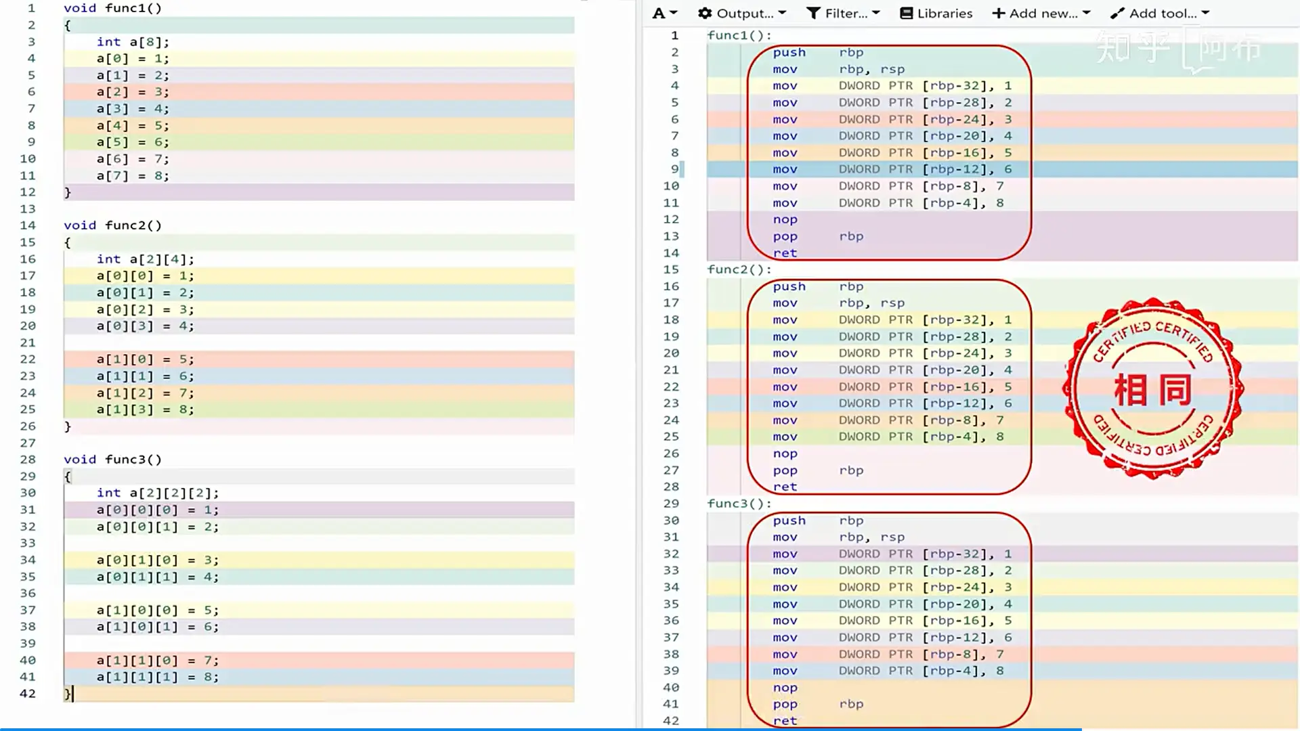Click line number 28 in source editor gutter
Viewport: 1300px width, 731px height.
[28, 460]
